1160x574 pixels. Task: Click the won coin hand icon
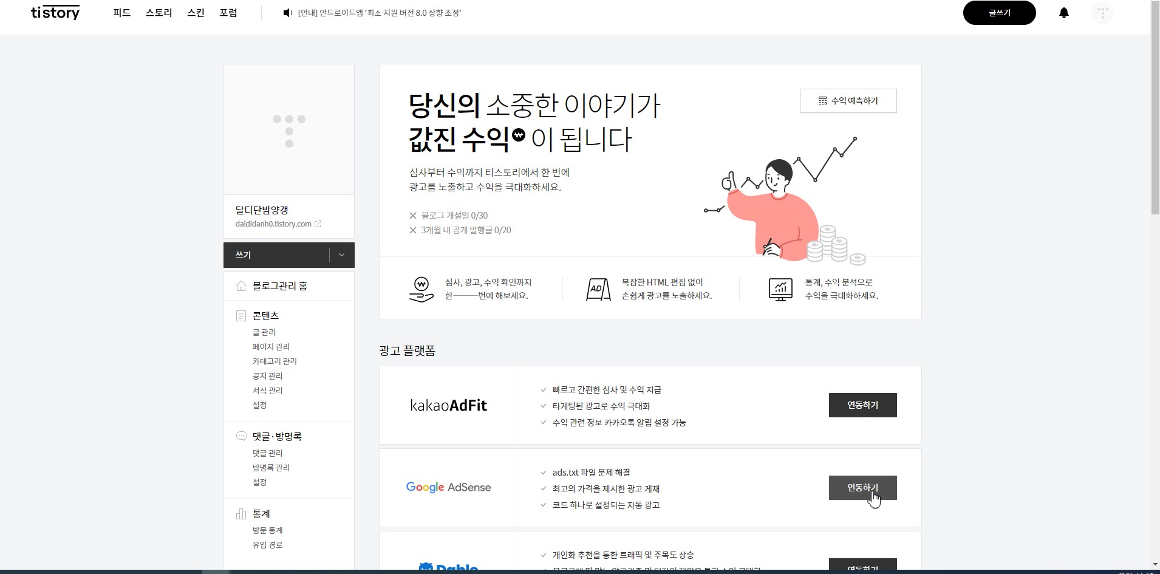421,289
